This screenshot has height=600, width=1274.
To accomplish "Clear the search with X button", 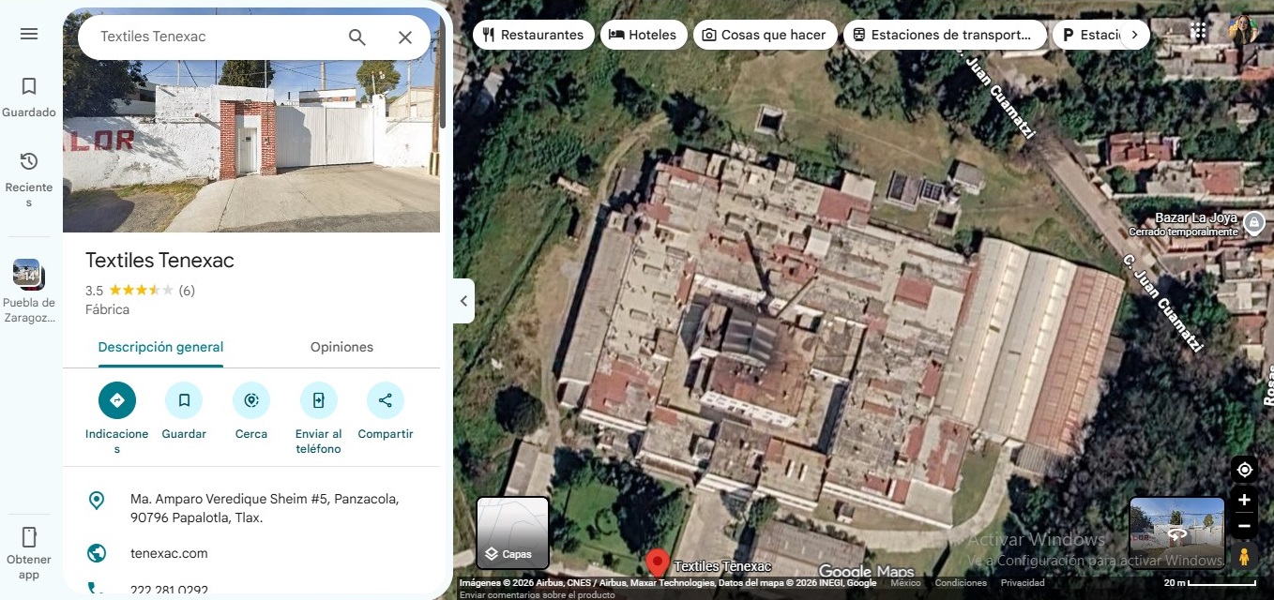I will 405,37.
